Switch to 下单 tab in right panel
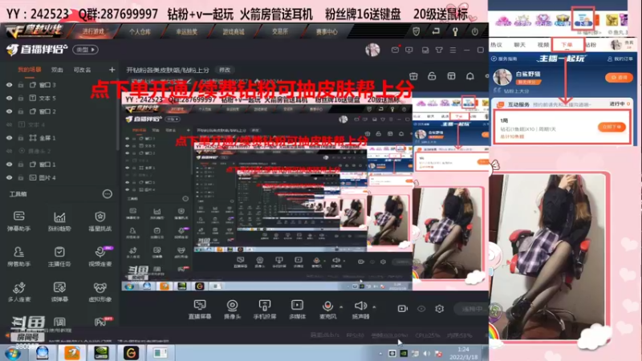 tap(567, 45)
